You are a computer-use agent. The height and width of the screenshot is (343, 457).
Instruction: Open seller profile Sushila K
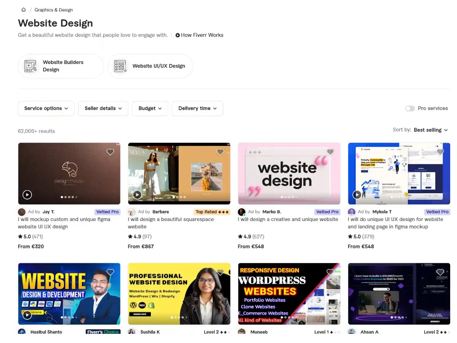(x=150, y=332)
